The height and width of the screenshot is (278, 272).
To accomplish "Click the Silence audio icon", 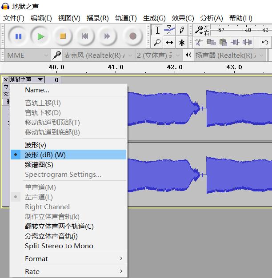I will [x=247, y=43].
